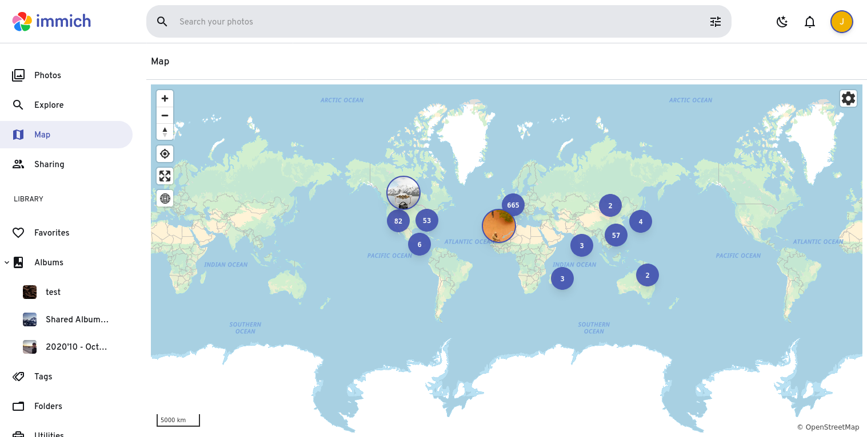Show search filter options
Viewport: 867px width, 437px height.
pyautogui.click(x=715, y=22)
